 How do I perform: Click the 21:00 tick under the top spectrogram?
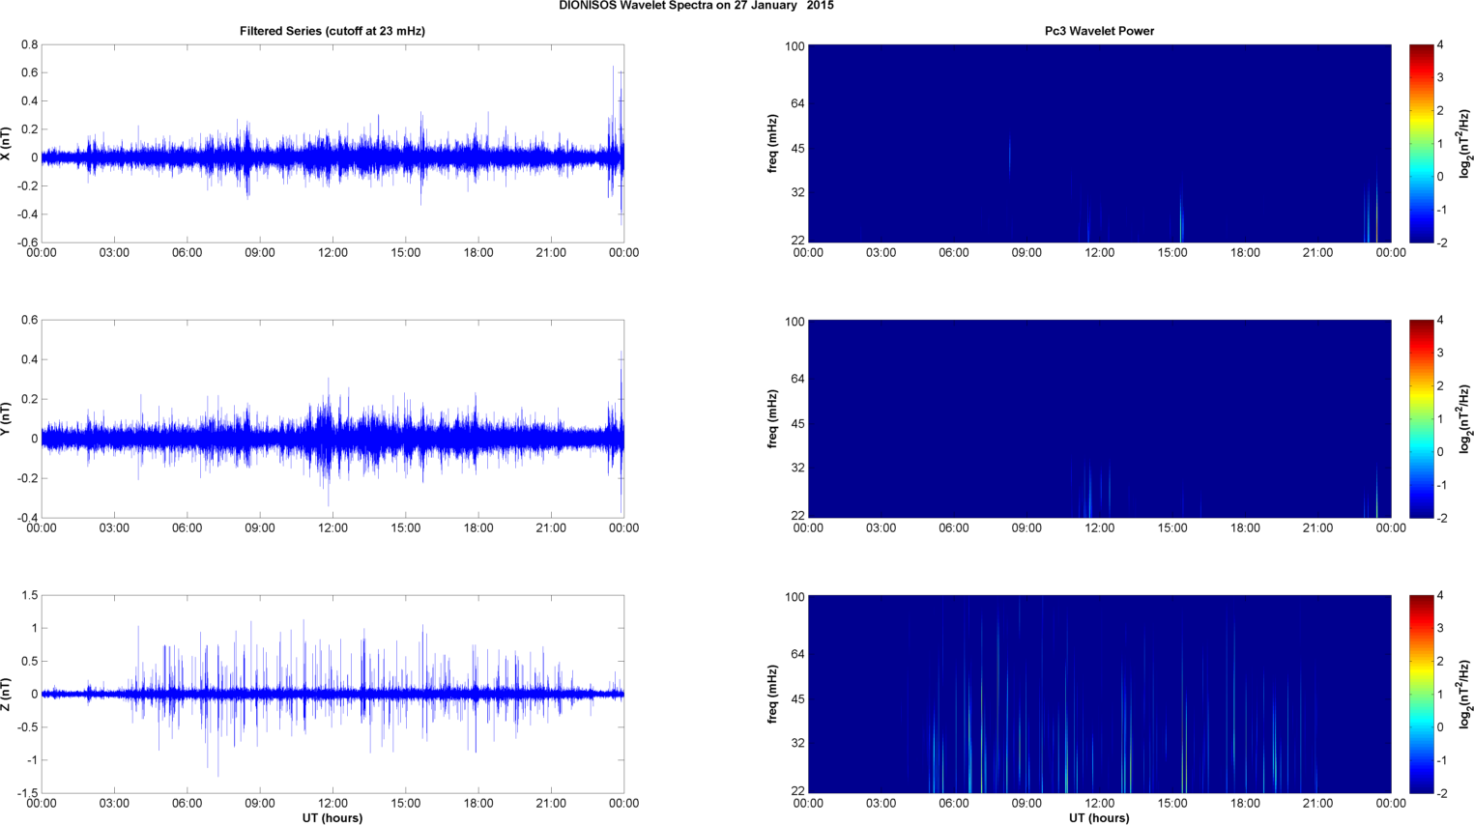1317,253
